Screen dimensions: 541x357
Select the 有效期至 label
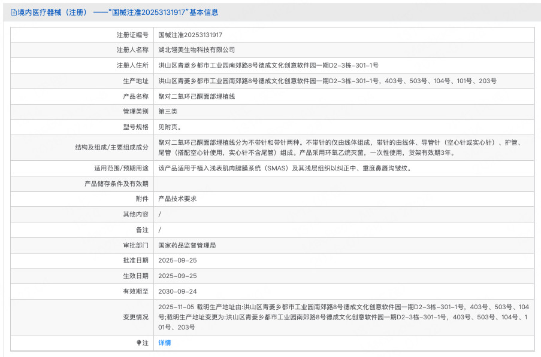pyautogui.click(x=135, y=292)
